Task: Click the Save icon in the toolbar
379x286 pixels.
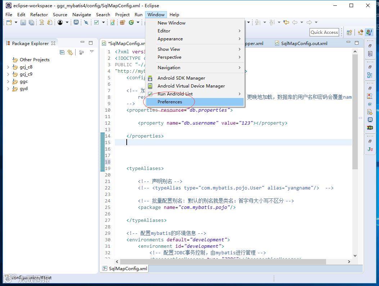Action: (x=23, y=23)
